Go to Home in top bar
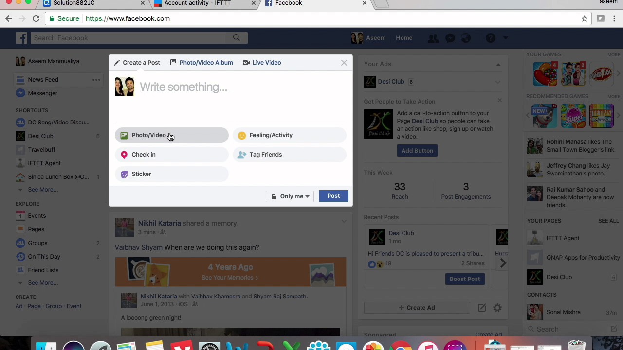This screenshot has width=623, height=350. coord(404,38)
